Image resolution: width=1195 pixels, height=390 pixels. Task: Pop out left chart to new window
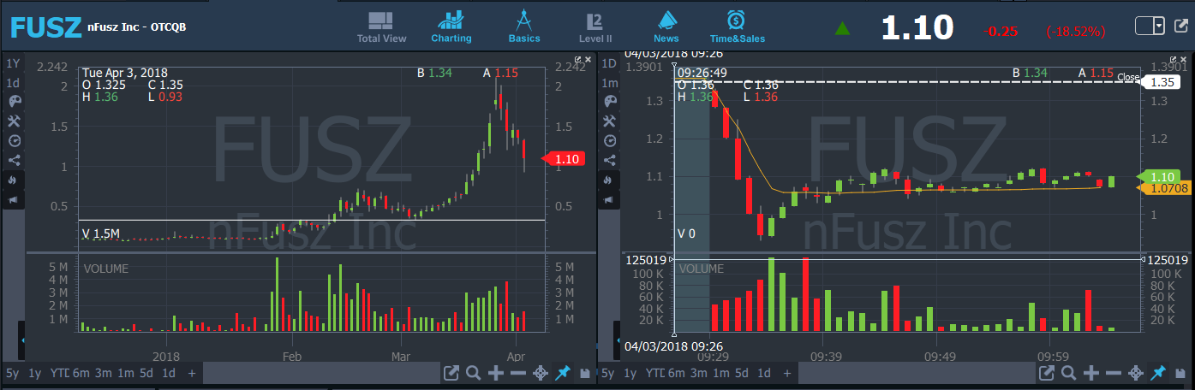tap(451, 373)
